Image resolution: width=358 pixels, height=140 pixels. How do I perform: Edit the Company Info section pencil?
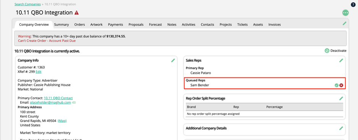(x=173, y=60)
